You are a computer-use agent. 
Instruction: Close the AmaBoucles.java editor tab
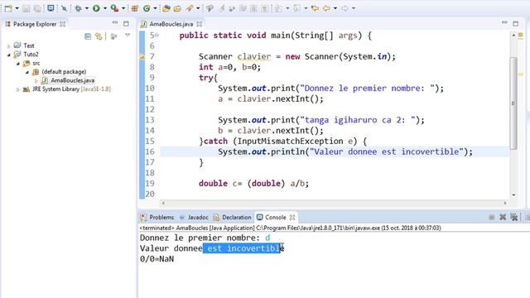(200, 24)
